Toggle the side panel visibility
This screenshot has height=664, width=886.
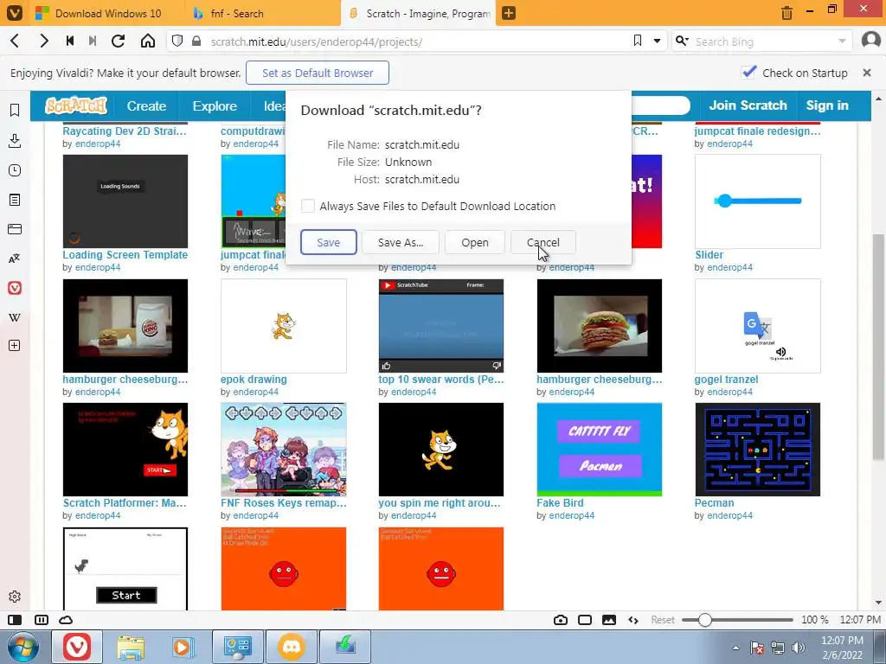[x=15, y=620]
